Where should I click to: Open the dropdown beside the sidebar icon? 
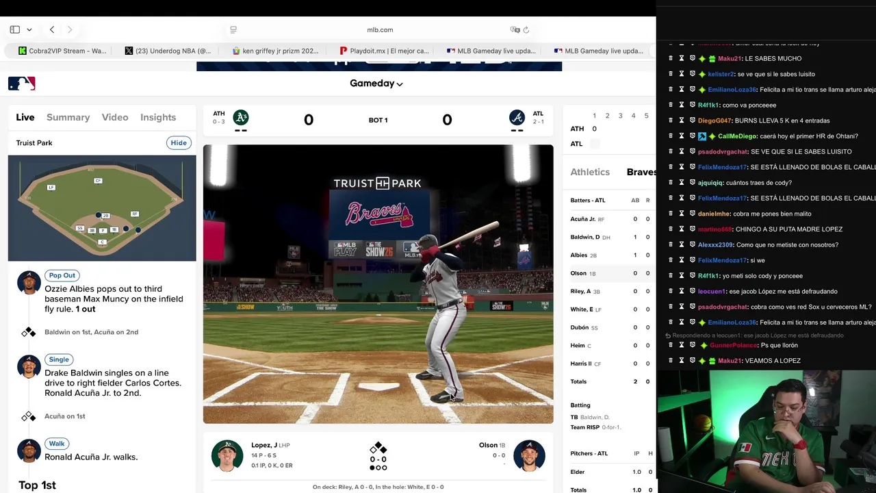click(29, 29)
